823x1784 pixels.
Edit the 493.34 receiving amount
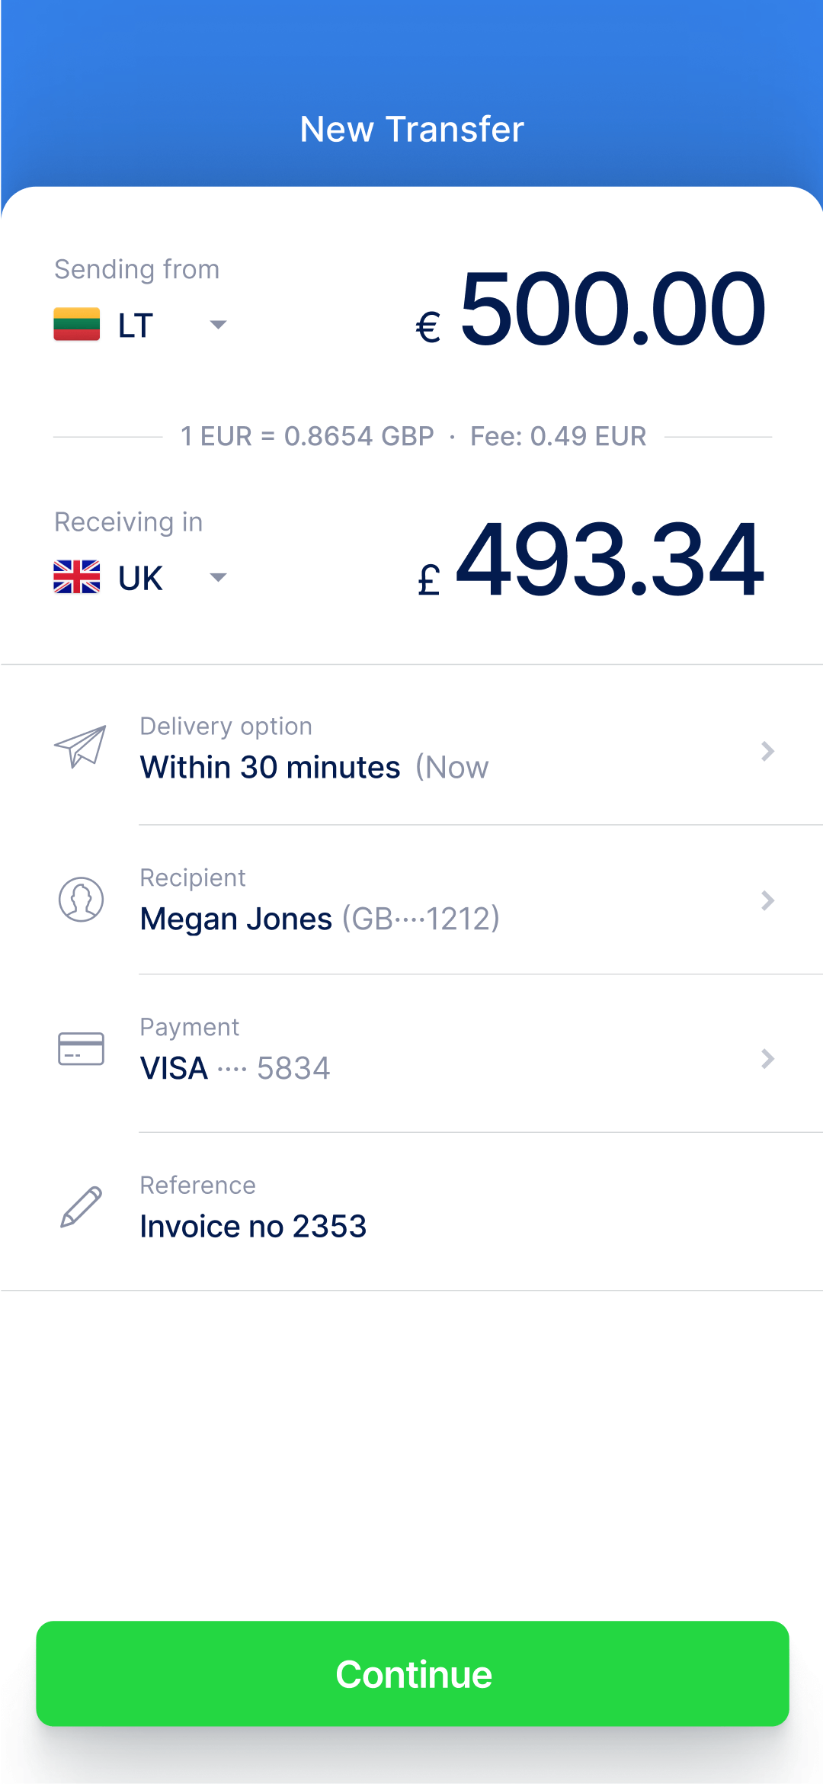(x=610, y=560)
